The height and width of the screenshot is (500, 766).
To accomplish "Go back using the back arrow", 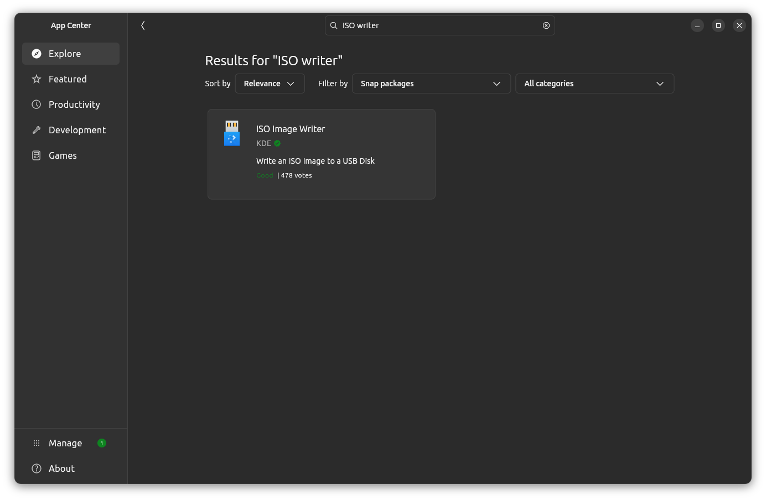I will (143, 25).
